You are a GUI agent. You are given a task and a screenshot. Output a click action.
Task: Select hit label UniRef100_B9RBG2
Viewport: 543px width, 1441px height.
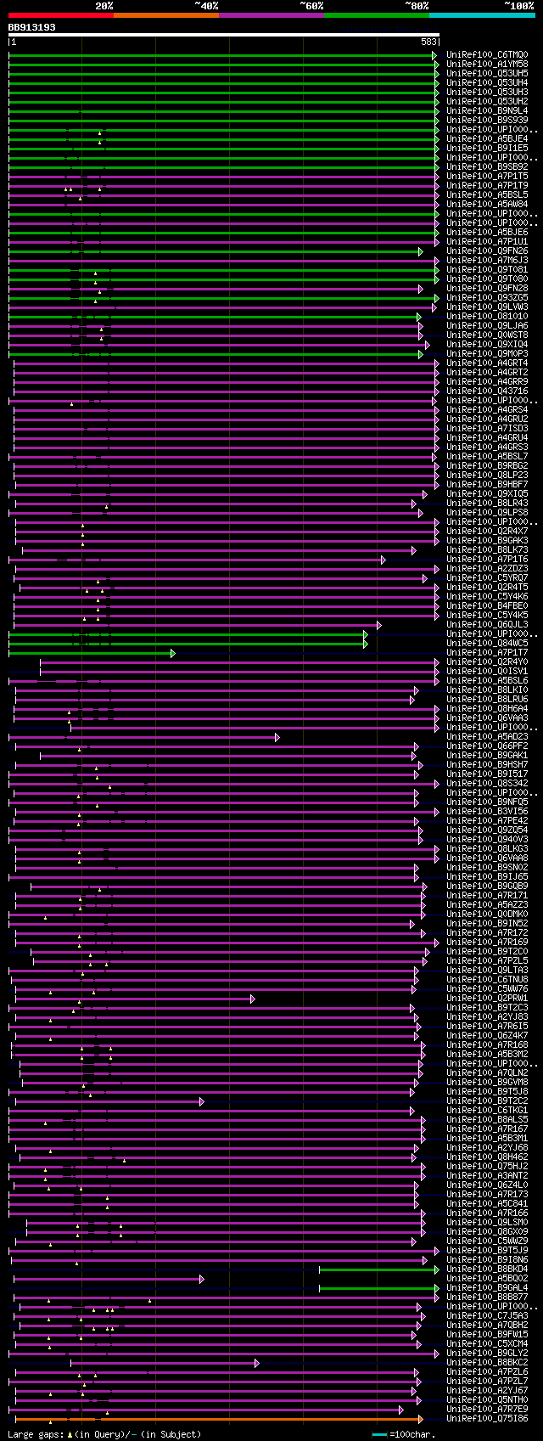[487, 466]
